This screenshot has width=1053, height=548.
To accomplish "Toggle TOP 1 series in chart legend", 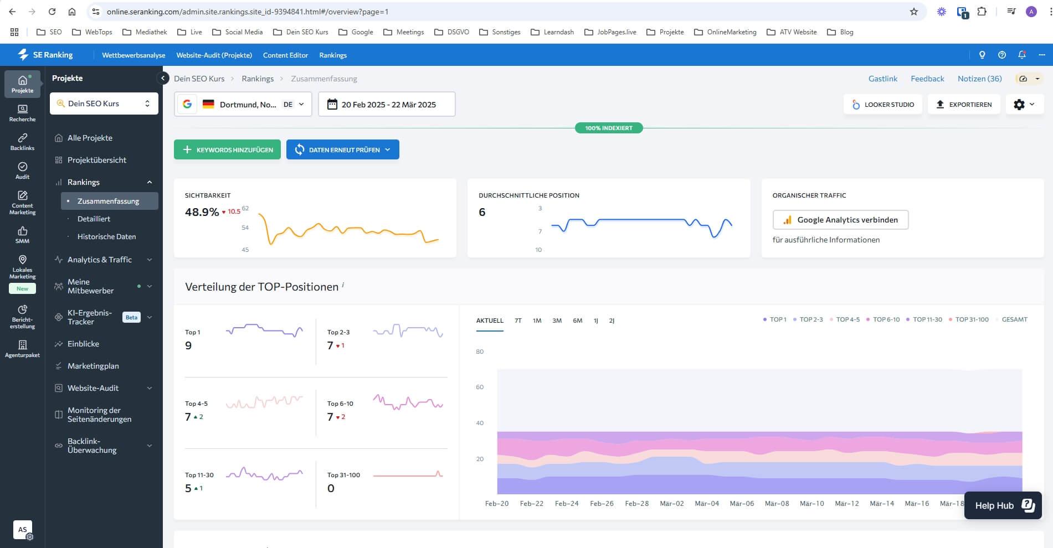I will pos(775,319).
